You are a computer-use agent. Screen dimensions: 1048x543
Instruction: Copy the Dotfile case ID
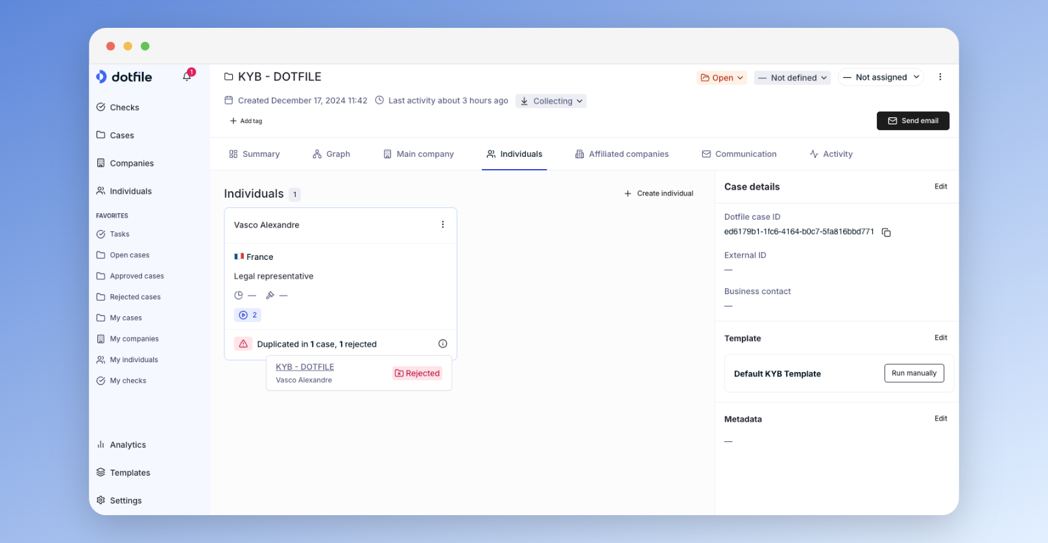coord(886,232)
